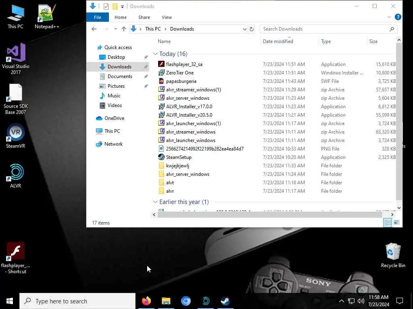Select the flashplayer shortcut on desktop
Viewport: 413px width, 309px height.
(x=16, y=258)
